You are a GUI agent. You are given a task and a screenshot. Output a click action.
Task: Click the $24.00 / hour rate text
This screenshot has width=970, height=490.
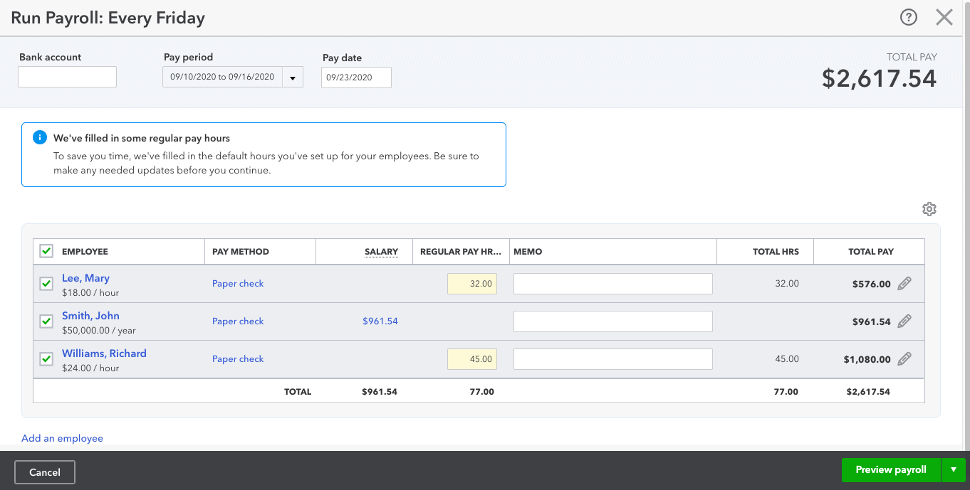90,368
